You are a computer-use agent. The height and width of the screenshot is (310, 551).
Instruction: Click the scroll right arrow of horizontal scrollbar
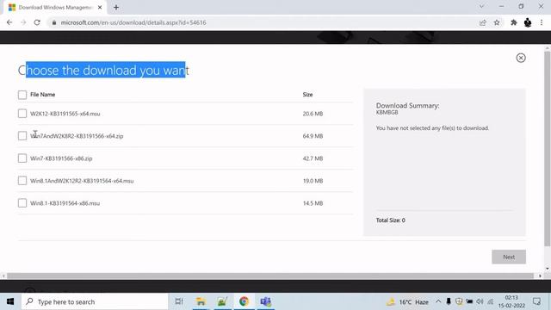(540, 276)
